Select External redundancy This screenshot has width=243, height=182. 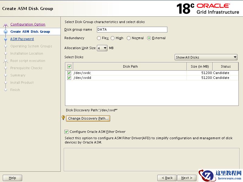click(149, 38)
